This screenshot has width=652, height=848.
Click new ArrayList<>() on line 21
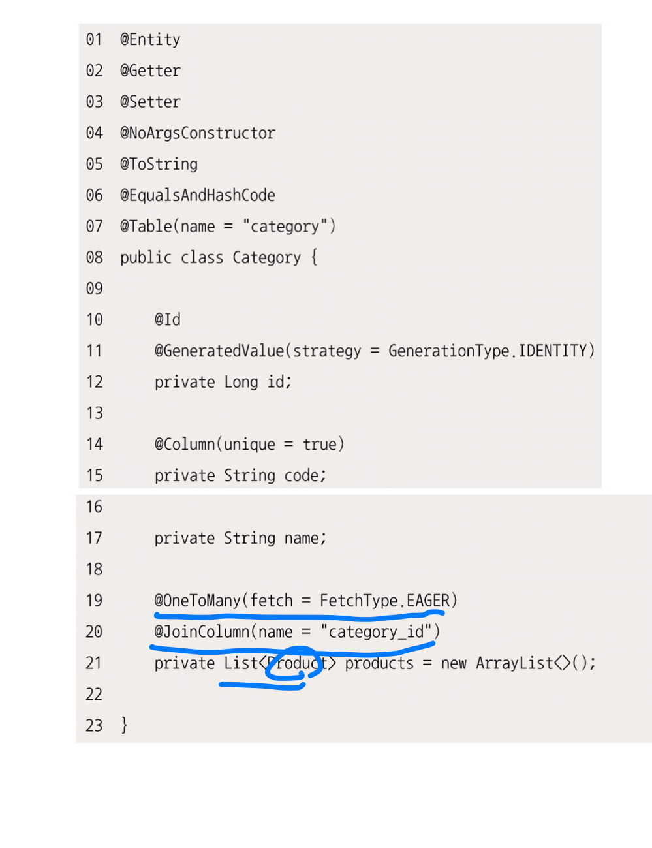(519, 663)
